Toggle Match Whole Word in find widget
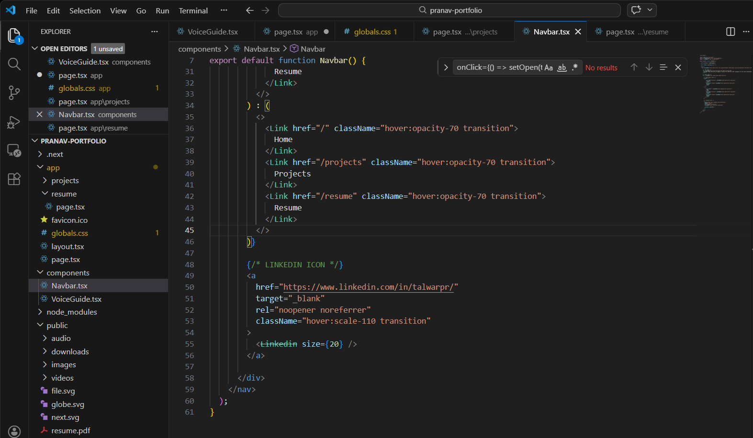Screen dimensions: 753x438 [x=562, y=68]
